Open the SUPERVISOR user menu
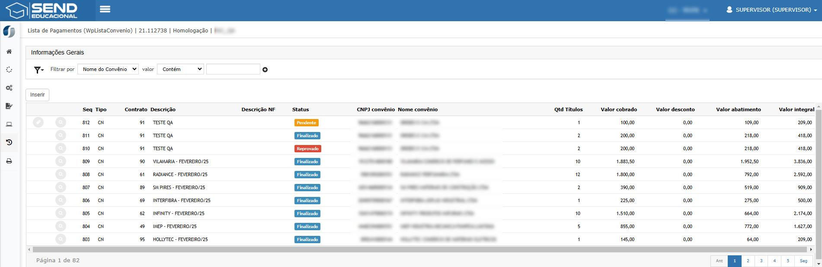Screen dimensions: 822x267 pyautogui.click(x=772, y=10)
